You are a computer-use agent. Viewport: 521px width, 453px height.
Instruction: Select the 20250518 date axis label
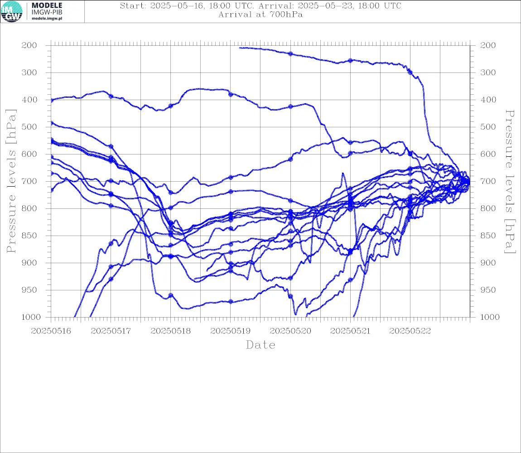click(x=170, y=331)
